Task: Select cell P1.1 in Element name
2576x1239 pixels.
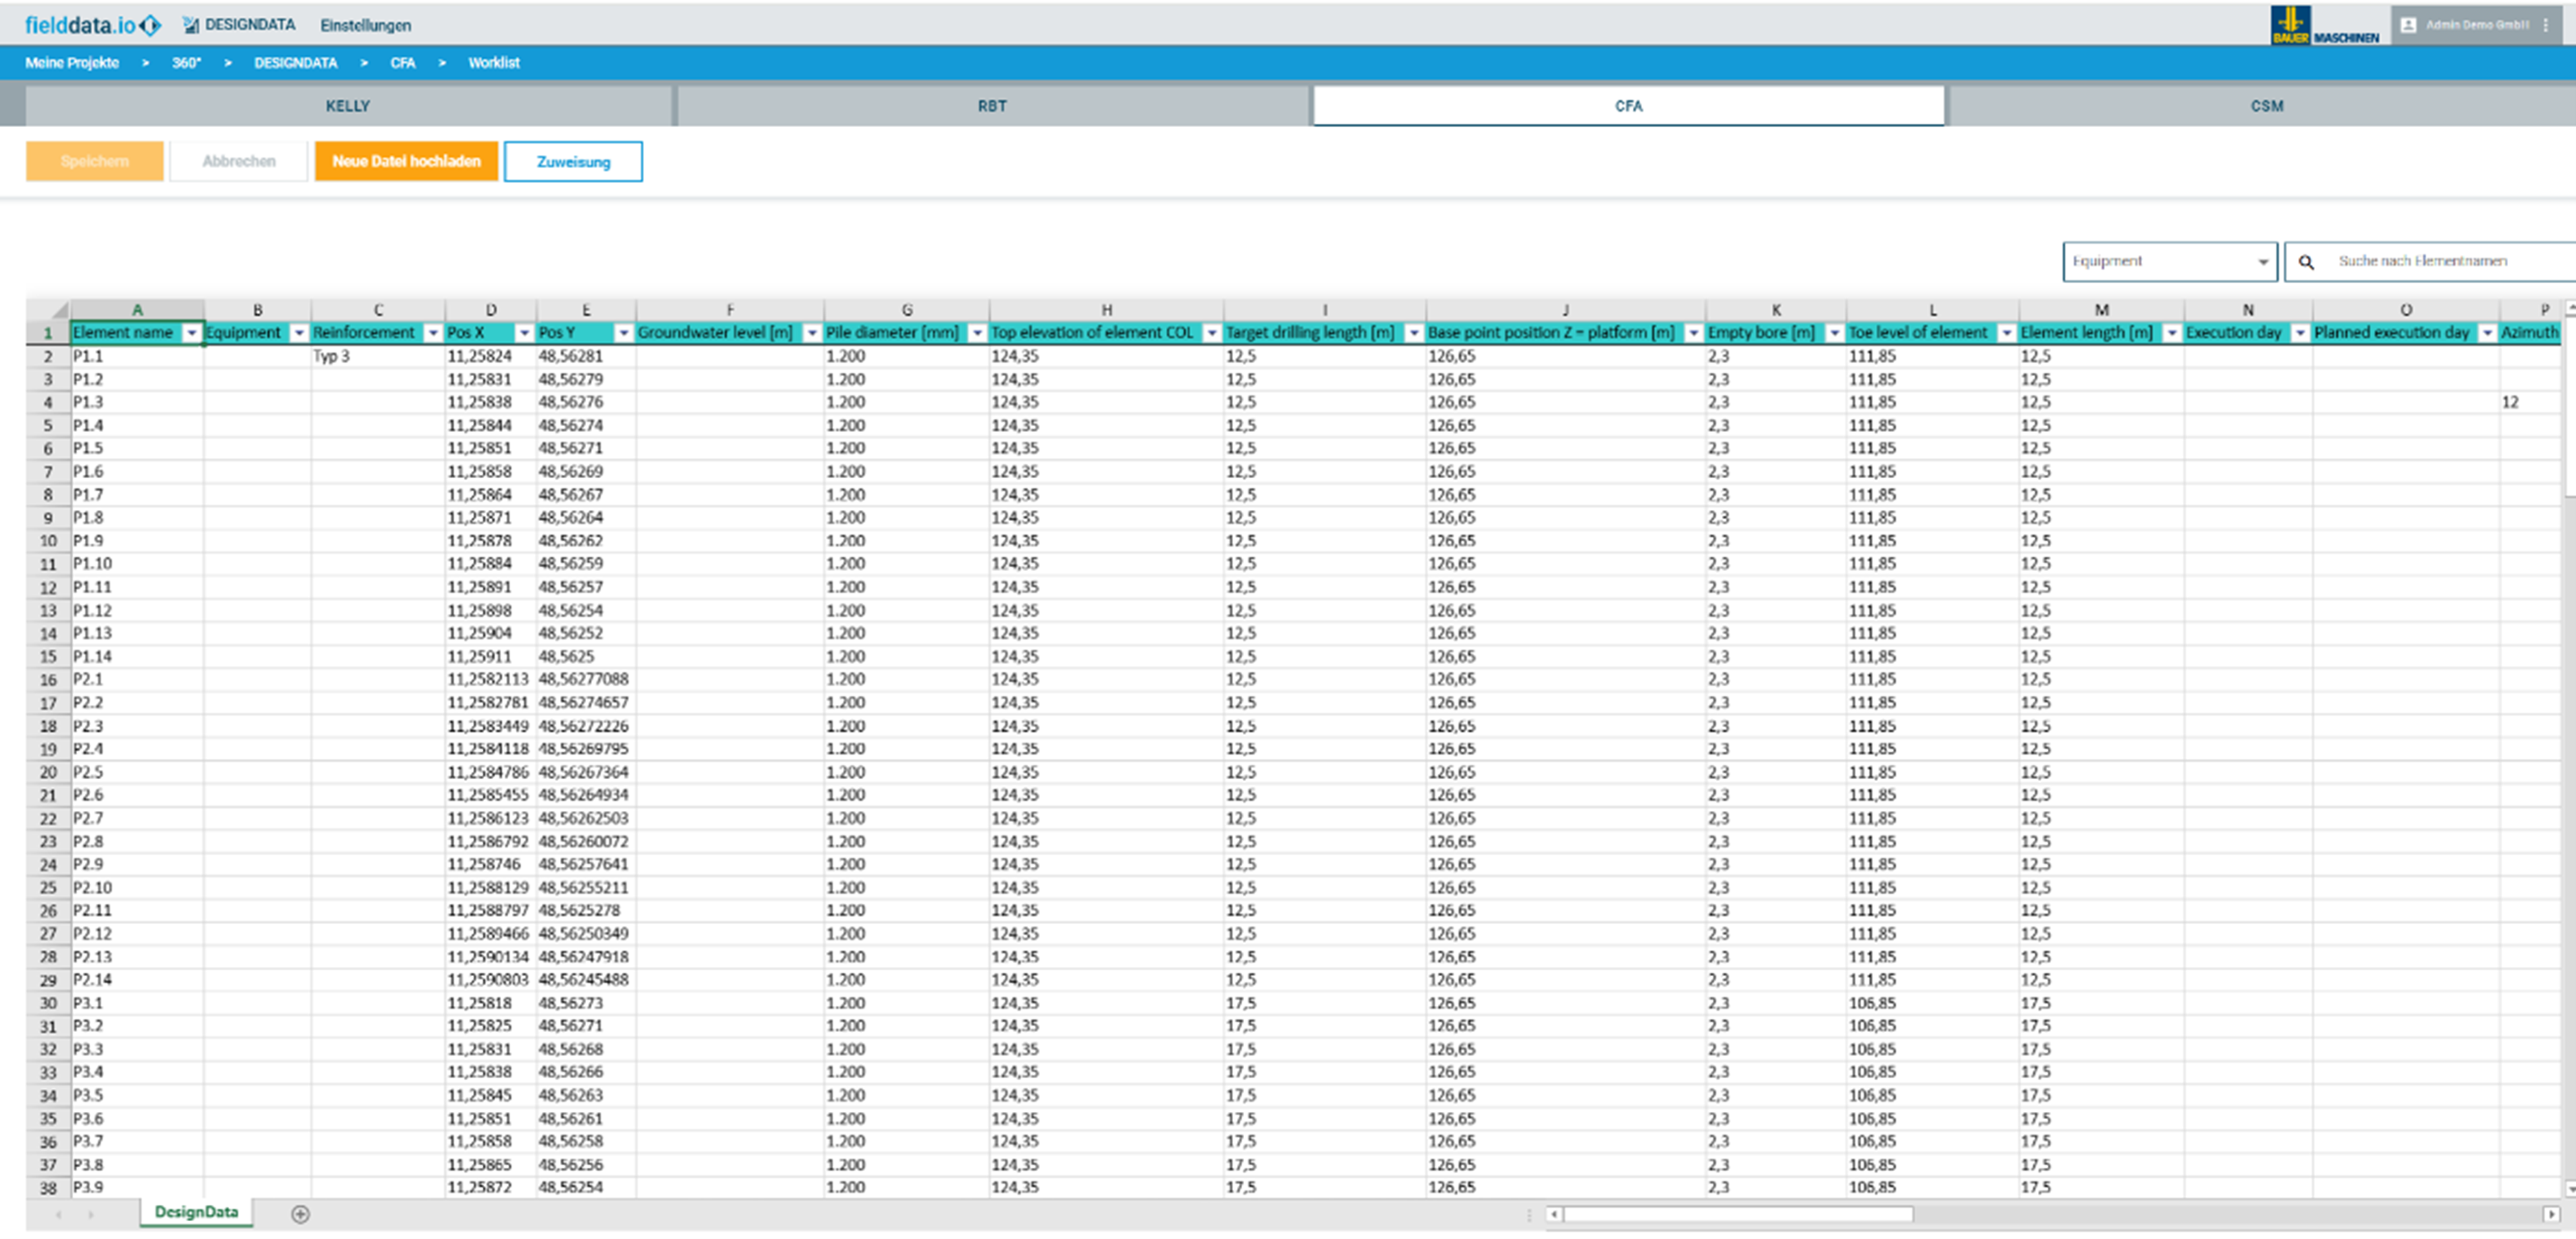Action: pyautogui.click(x=137, y=356)
